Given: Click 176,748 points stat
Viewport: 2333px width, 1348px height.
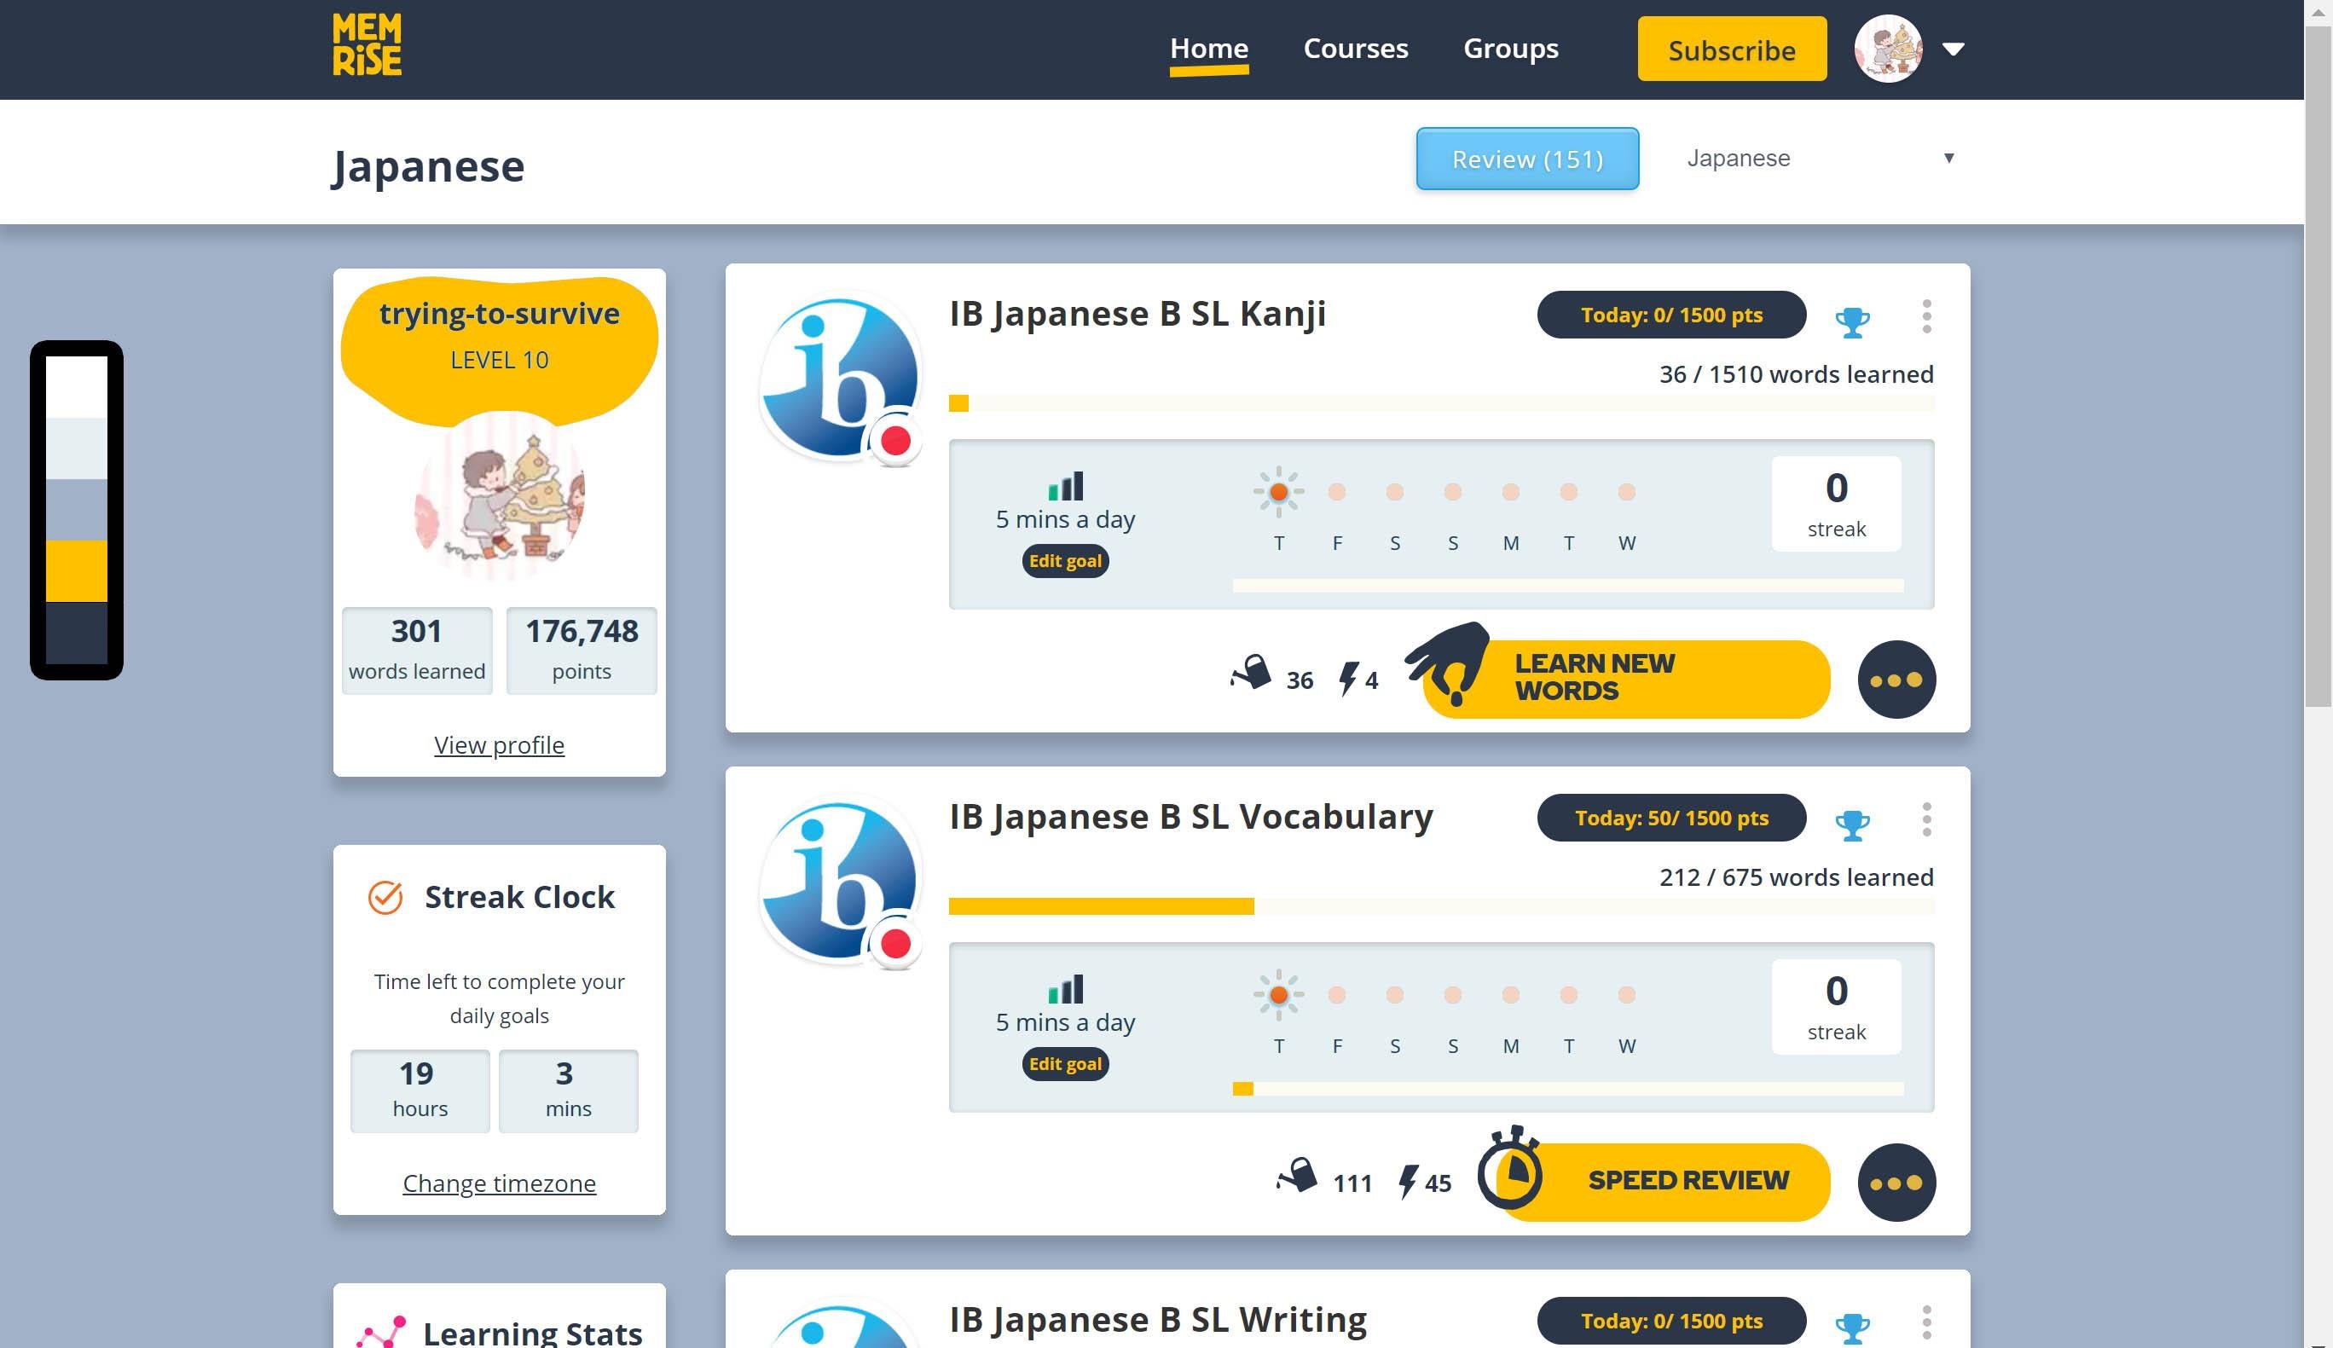Looking at the screenshot, I should point(582,650).
